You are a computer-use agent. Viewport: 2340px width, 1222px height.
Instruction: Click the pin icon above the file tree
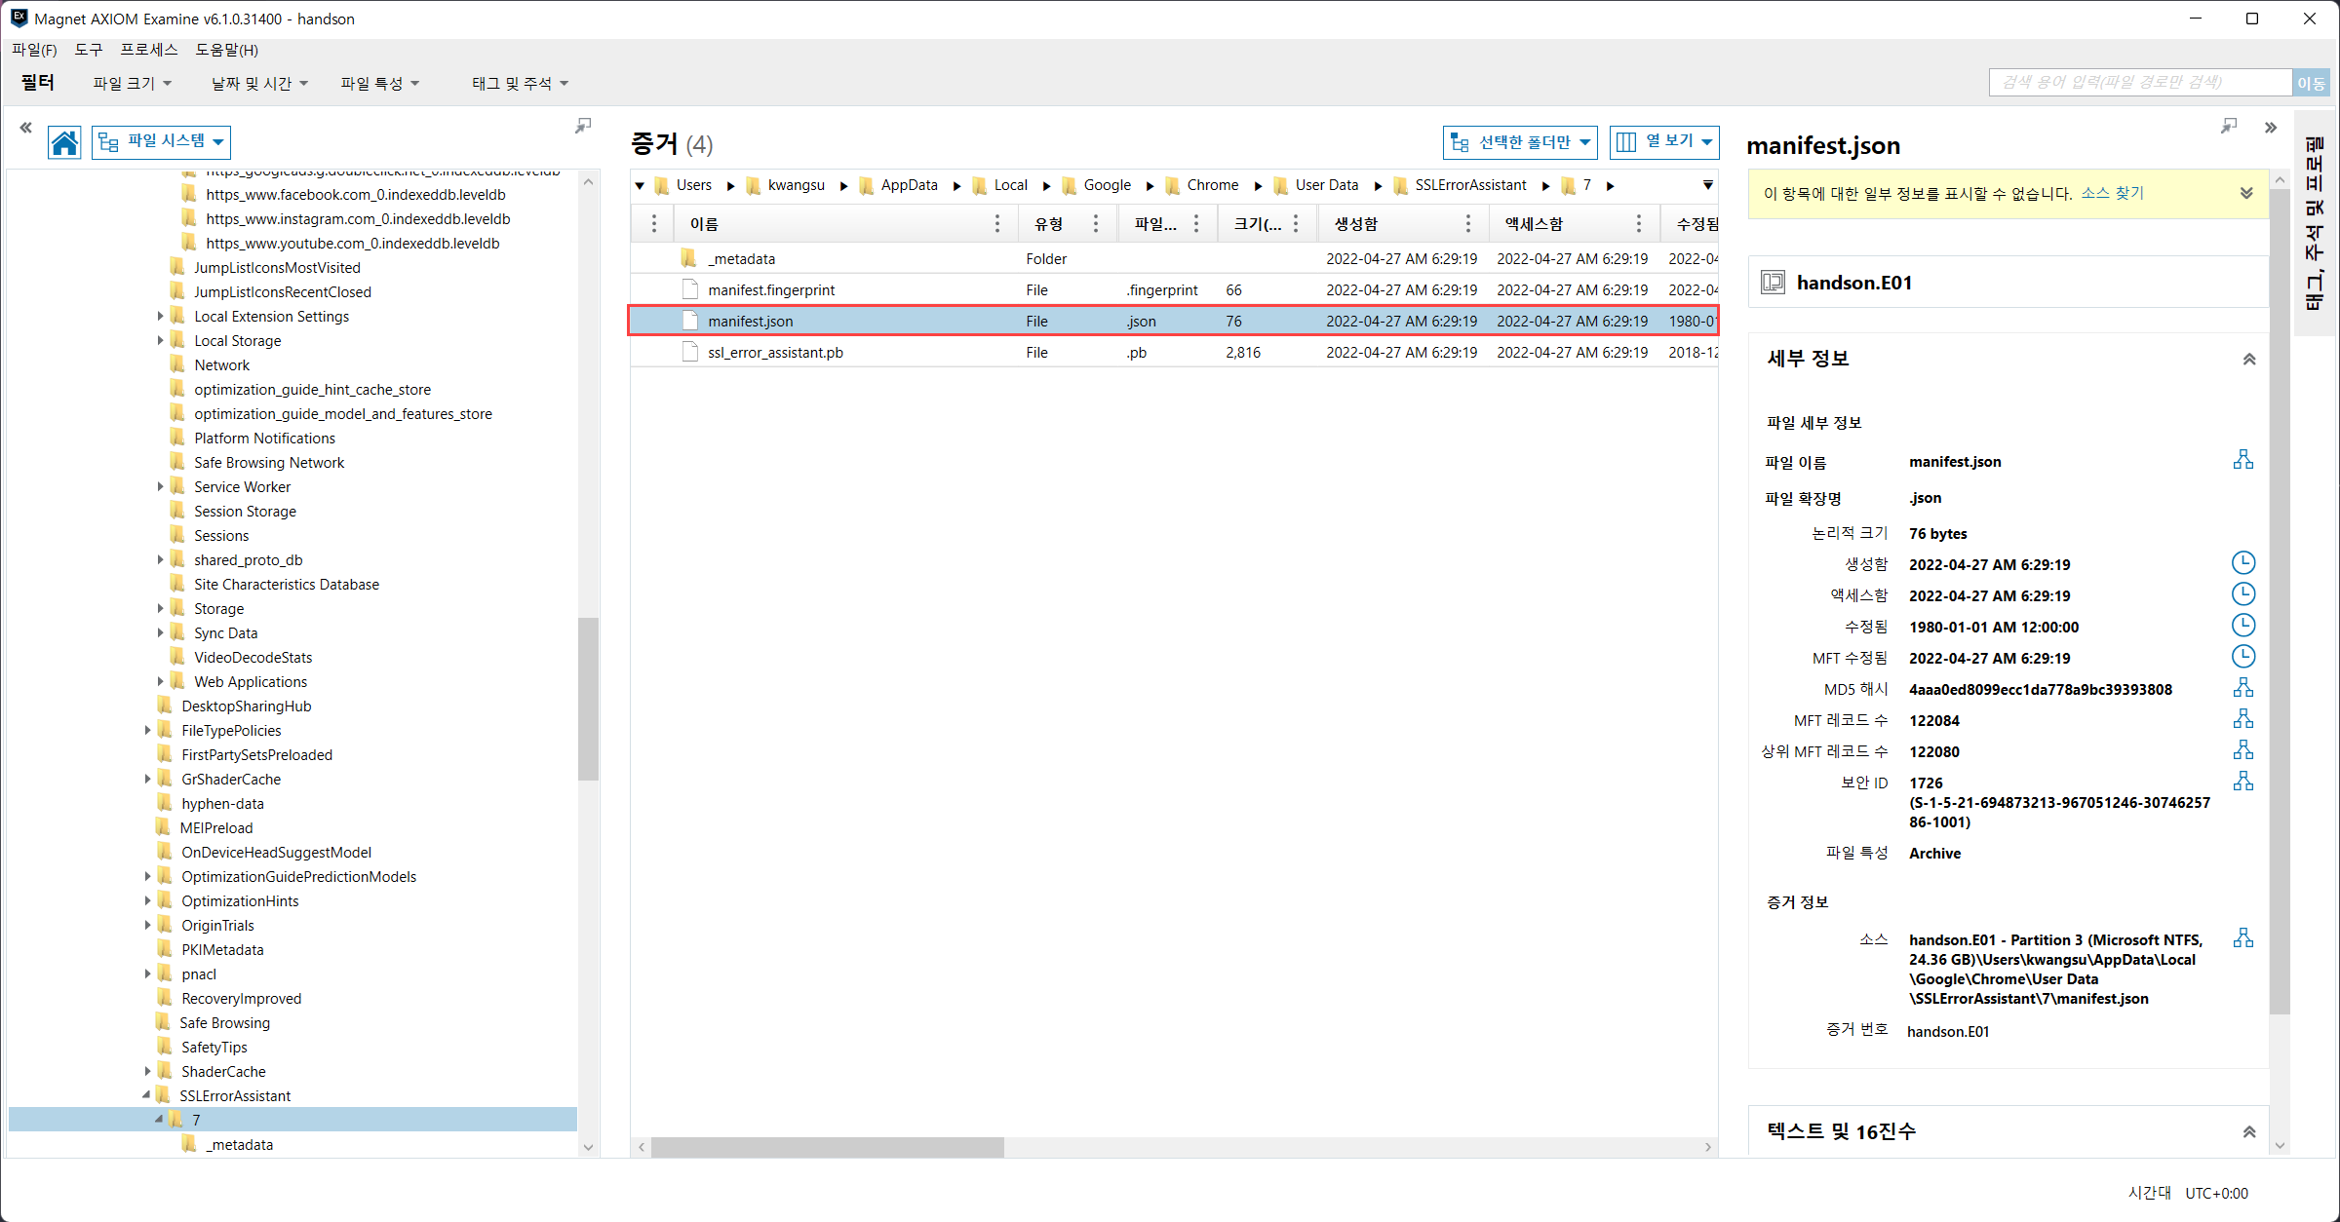[583, 126]
